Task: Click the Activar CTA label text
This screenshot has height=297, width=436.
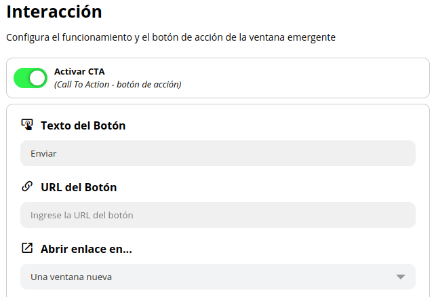Action: (79, 71)
